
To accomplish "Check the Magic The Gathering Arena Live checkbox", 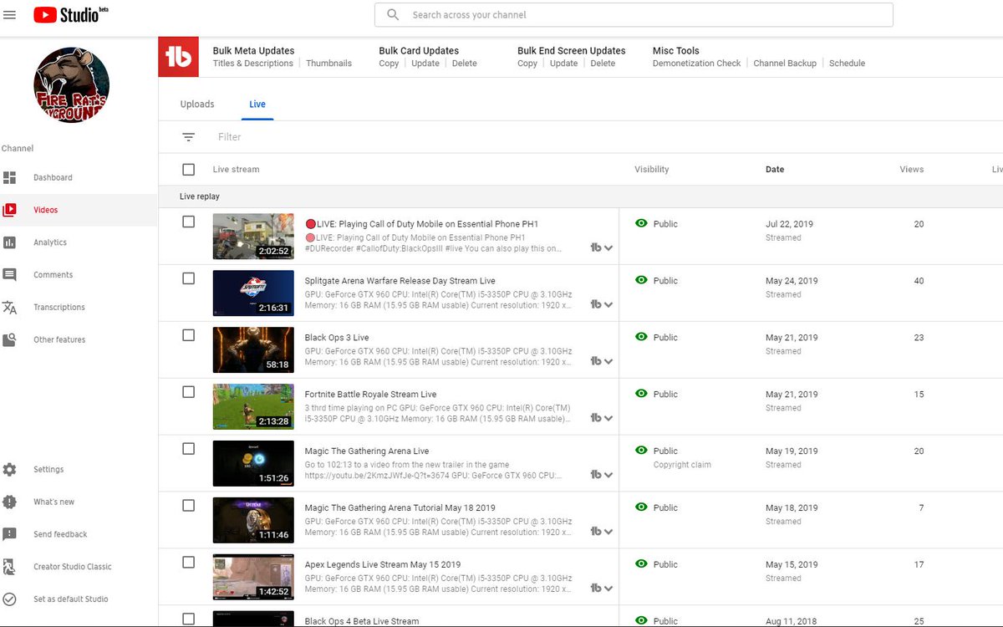I will pyautogui.click(x=189, y=449).
